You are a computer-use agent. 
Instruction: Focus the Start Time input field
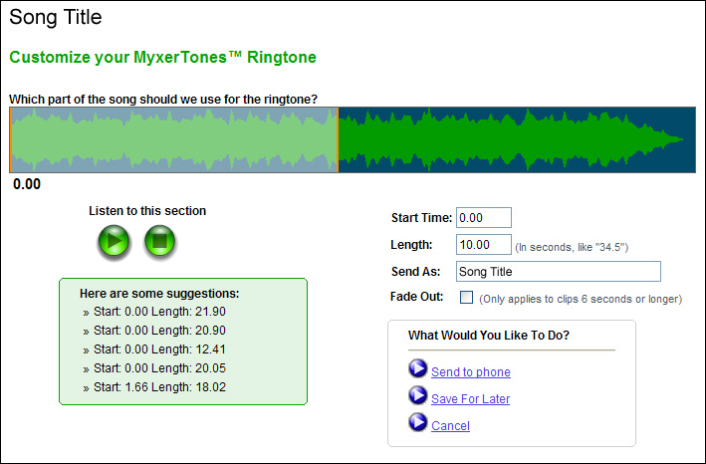pyautogui.click(x=484, y=218)
